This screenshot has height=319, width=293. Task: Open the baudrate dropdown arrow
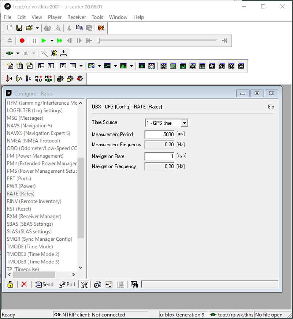[34, 53]
